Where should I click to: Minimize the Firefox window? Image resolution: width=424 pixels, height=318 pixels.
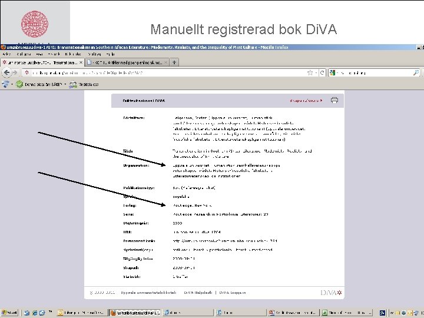419,47
